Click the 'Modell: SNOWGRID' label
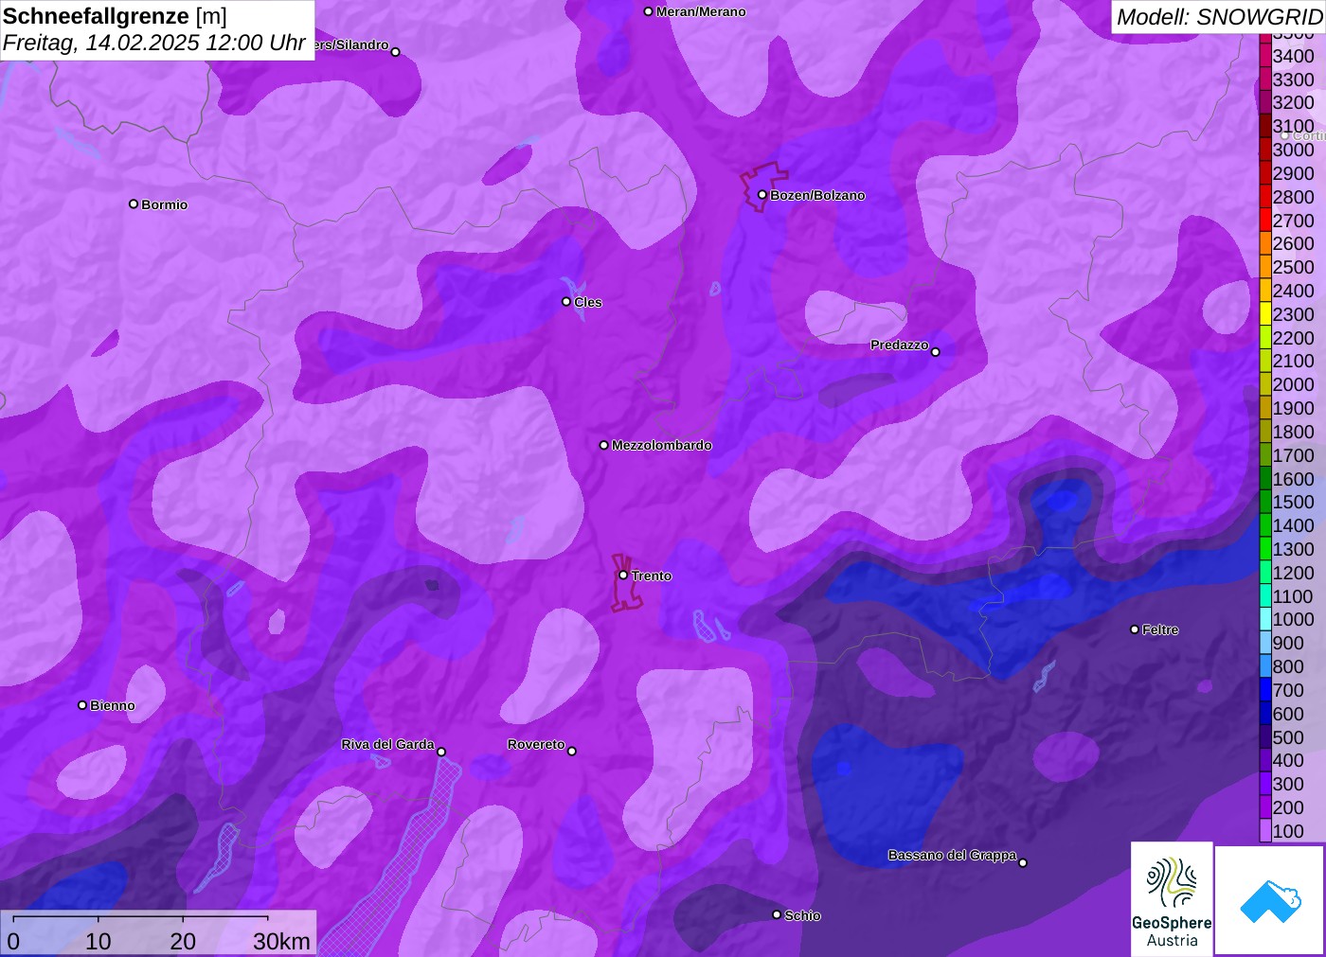This screenshot has height=957, width=1326. coord(1219,17)
